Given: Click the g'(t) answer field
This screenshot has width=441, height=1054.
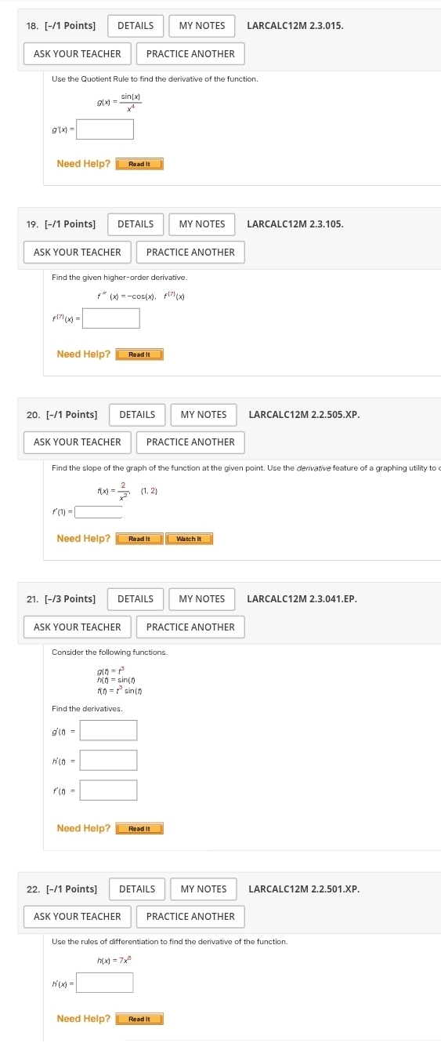Looking at the screenshot, I should coord(109,731).
